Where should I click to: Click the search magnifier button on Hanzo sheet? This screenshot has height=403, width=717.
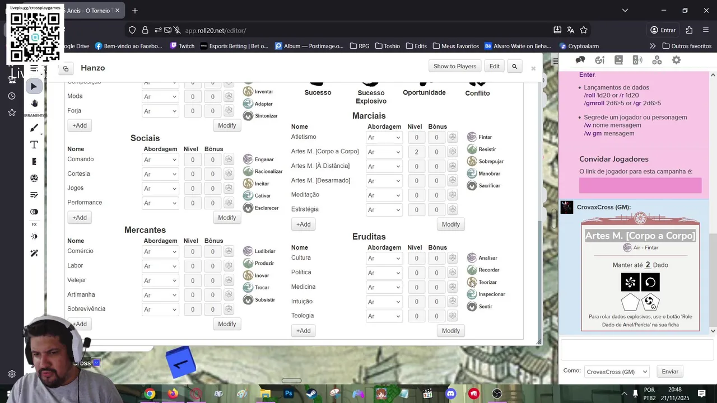coord(514,66)
